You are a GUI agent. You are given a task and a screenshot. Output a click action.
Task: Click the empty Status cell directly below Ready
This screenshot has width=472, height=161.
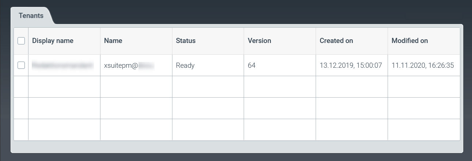click(x=208, y=87)
